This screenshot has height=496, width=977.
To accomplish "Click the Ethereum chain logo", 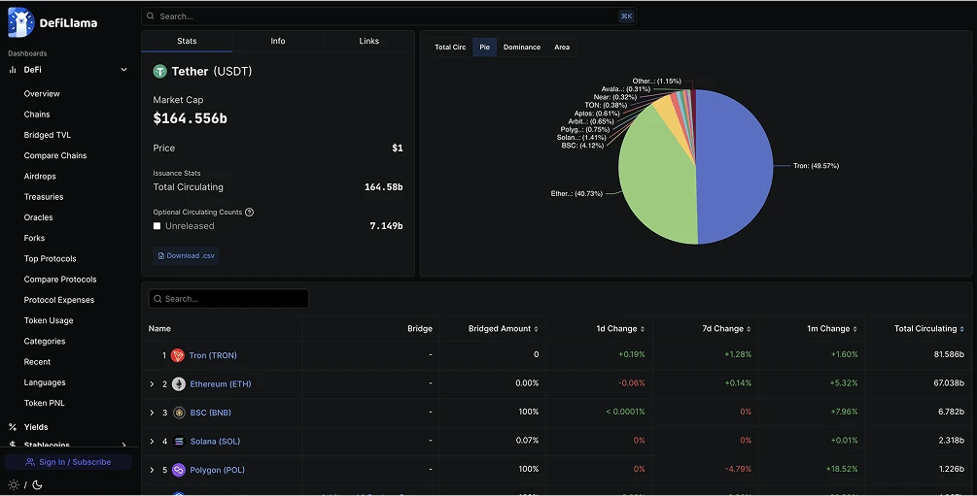I will (179, 384).
